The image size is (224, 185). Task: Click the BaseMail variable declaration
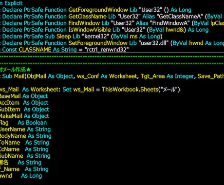(10, 96)
